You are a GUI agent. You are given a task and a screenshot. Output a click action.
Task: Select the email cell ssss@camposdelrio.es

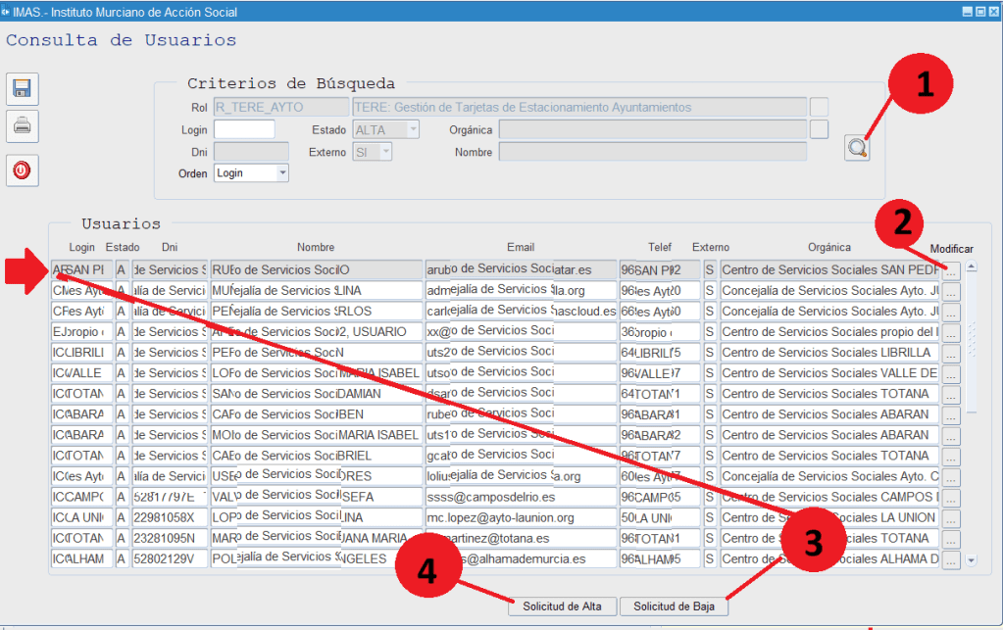520,497
